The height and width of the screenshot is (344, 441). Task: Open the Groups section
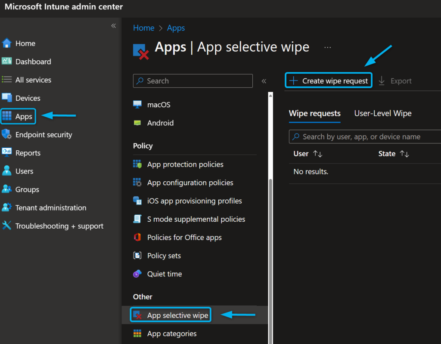tap(26, 189)
